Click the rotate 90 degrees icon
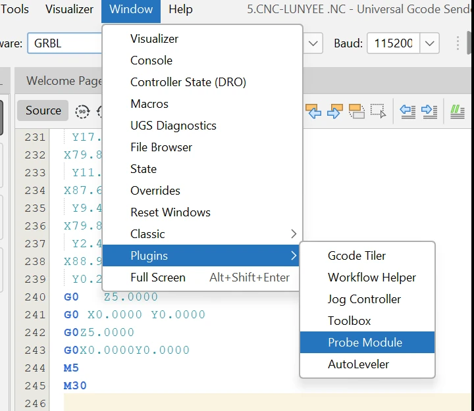 [x=82, y=111]
